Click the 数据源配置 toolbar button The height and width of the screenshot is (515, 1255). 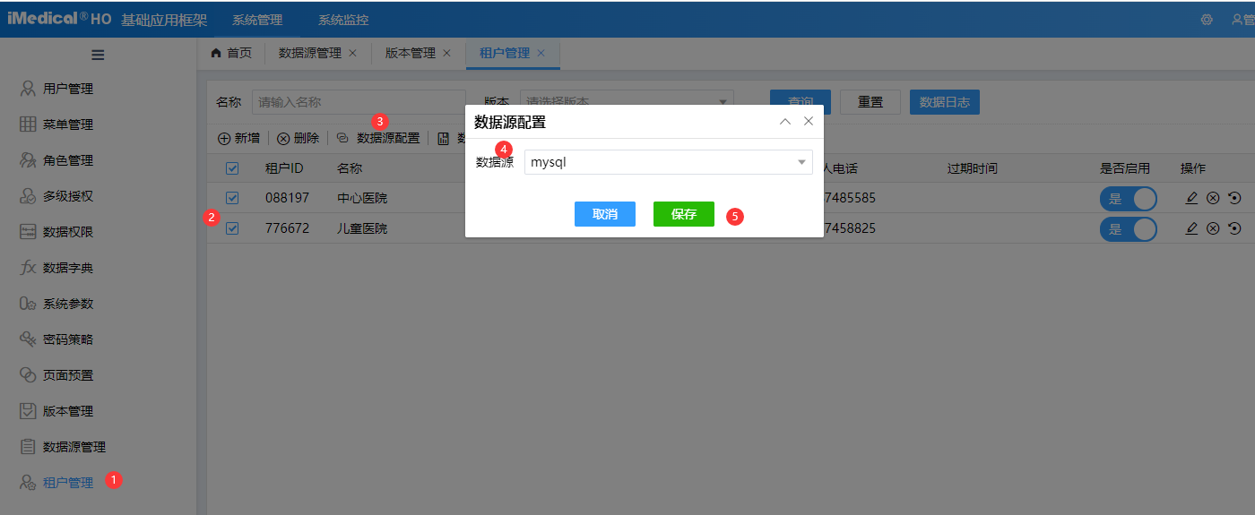[x=377, y=138]
